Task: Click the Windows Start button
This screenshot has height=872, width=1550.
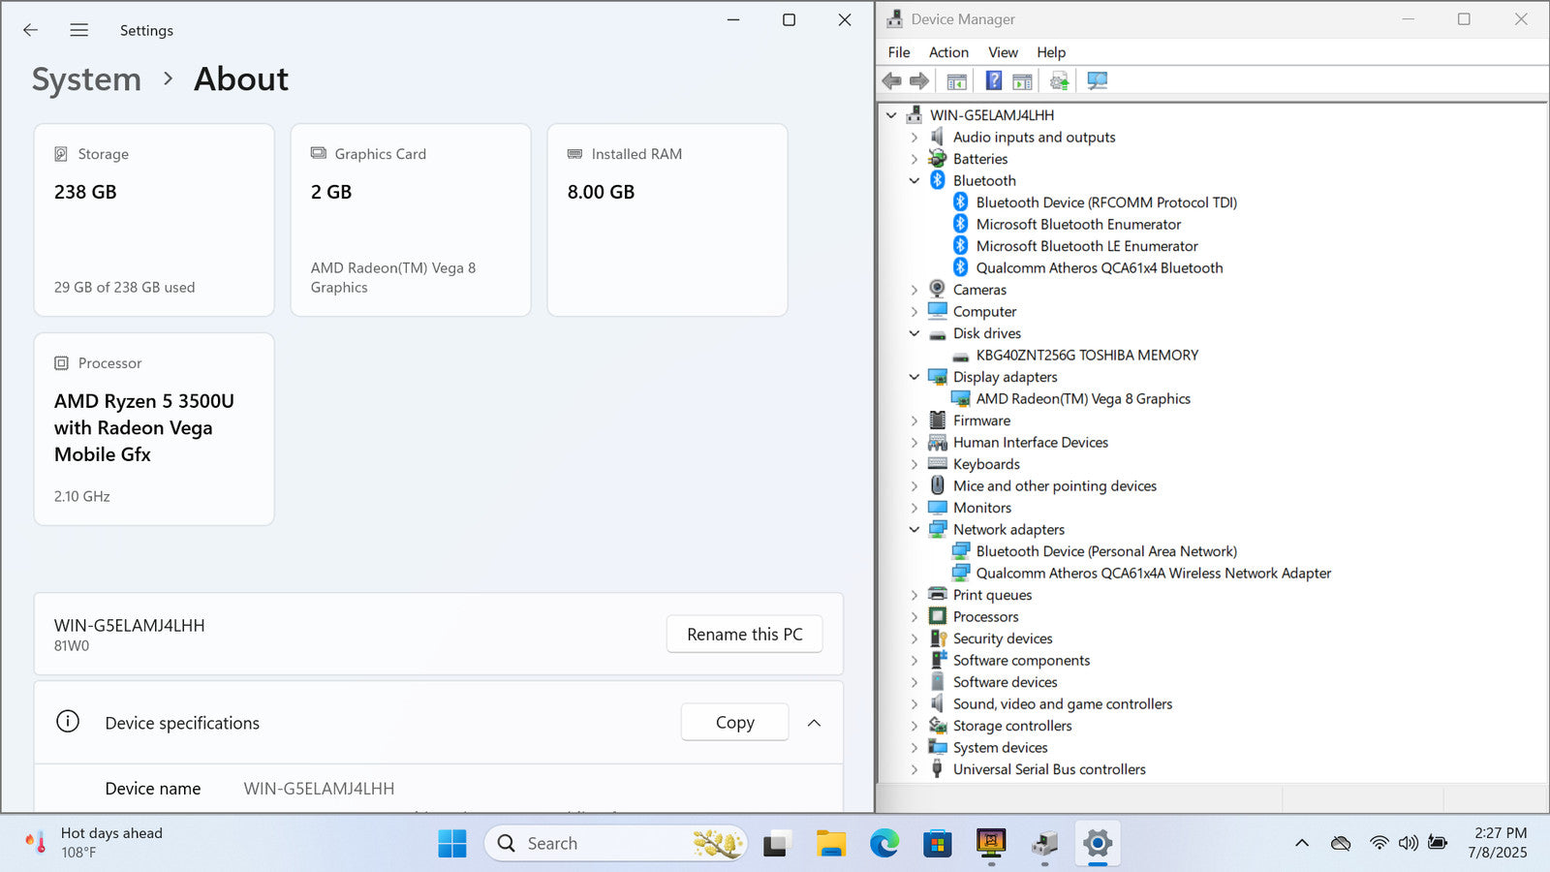Action: click(452, 843)
